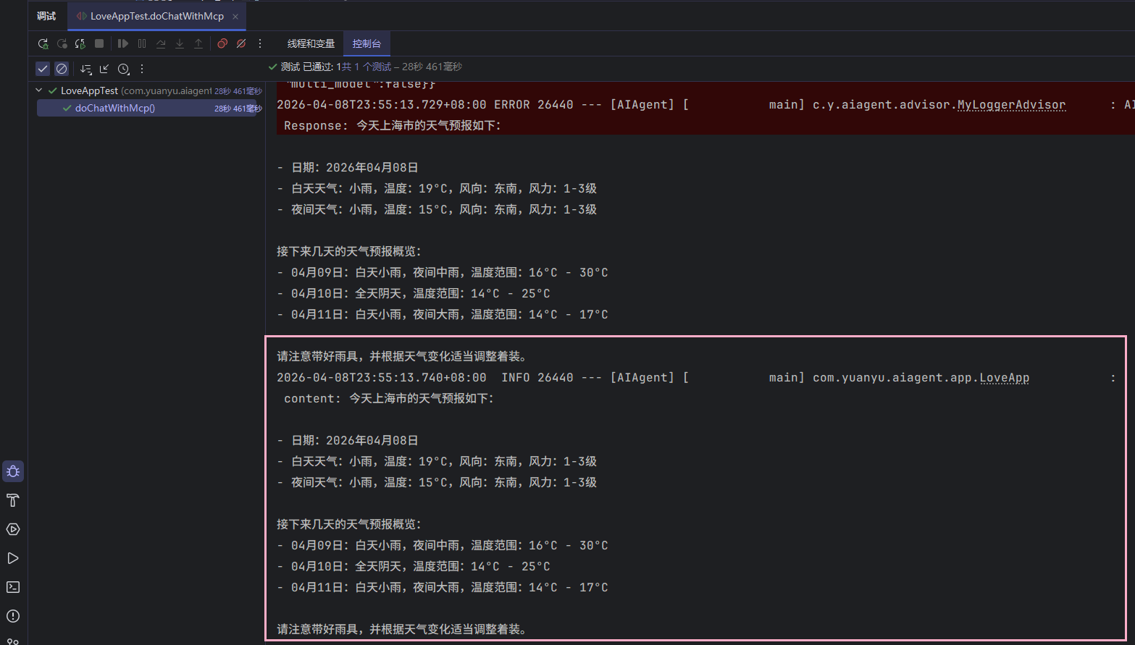1135x645 pixels.
Task: Select the 控制台 console tab
Action: [x=367, y=44]
